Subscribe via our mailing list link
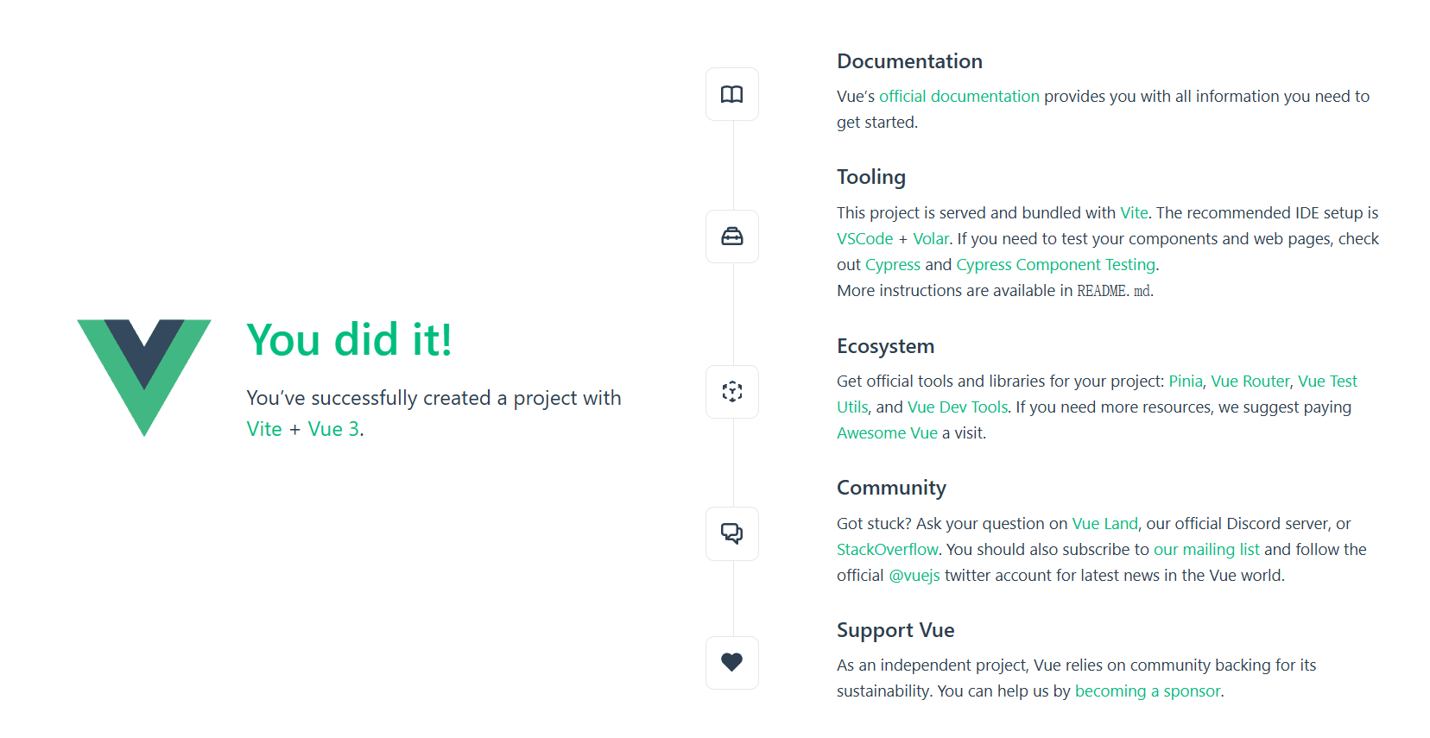 [1206, 550]
